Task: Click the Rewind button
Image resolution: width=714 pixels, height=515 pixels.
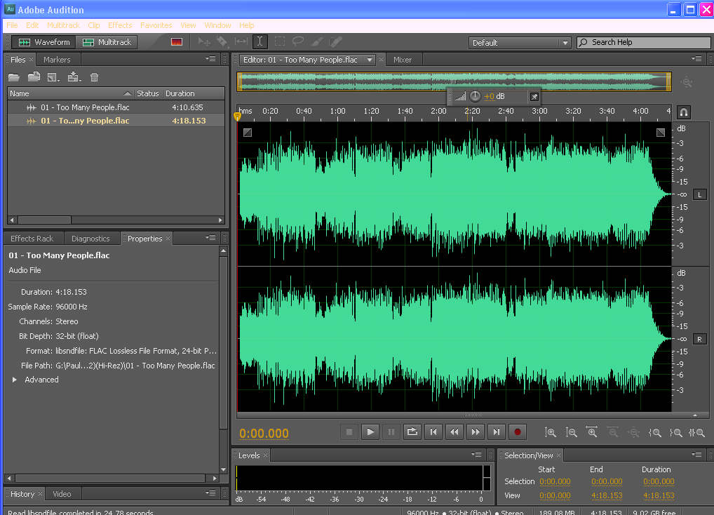Action: (454, 432)
